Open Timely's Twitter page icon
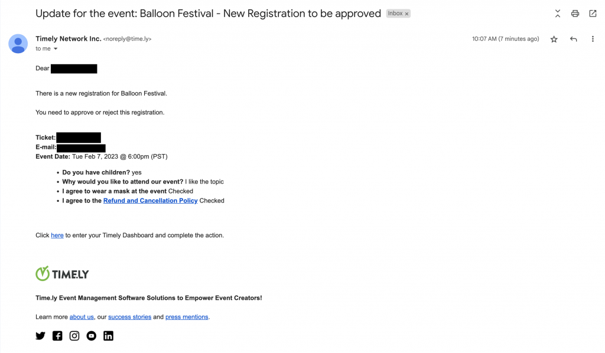Image resolution: width=605 pixels, height=353 pixels. [x=40, y=336]
